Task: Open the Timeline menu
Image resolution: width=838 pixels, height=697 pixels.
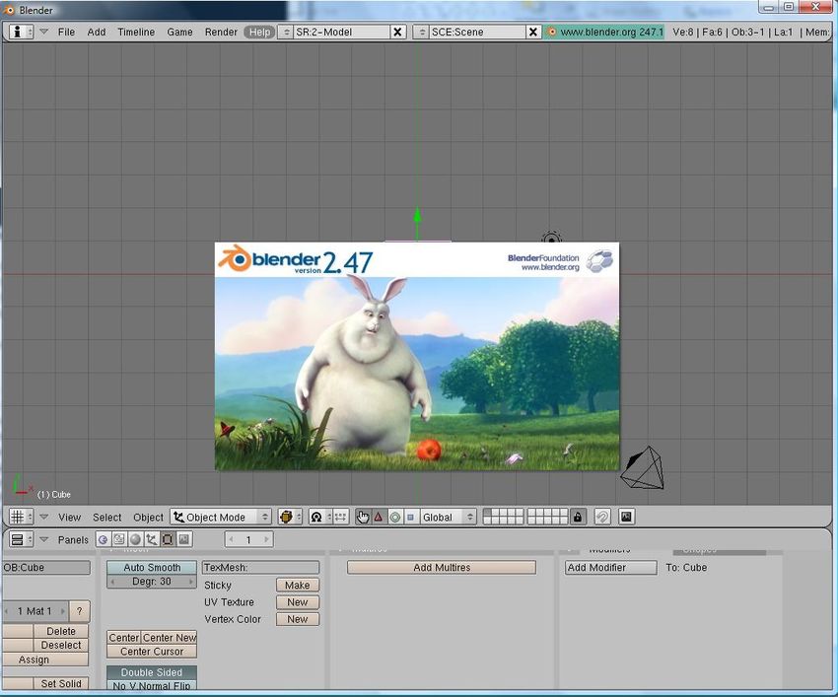Action: [x=136, y=33]
